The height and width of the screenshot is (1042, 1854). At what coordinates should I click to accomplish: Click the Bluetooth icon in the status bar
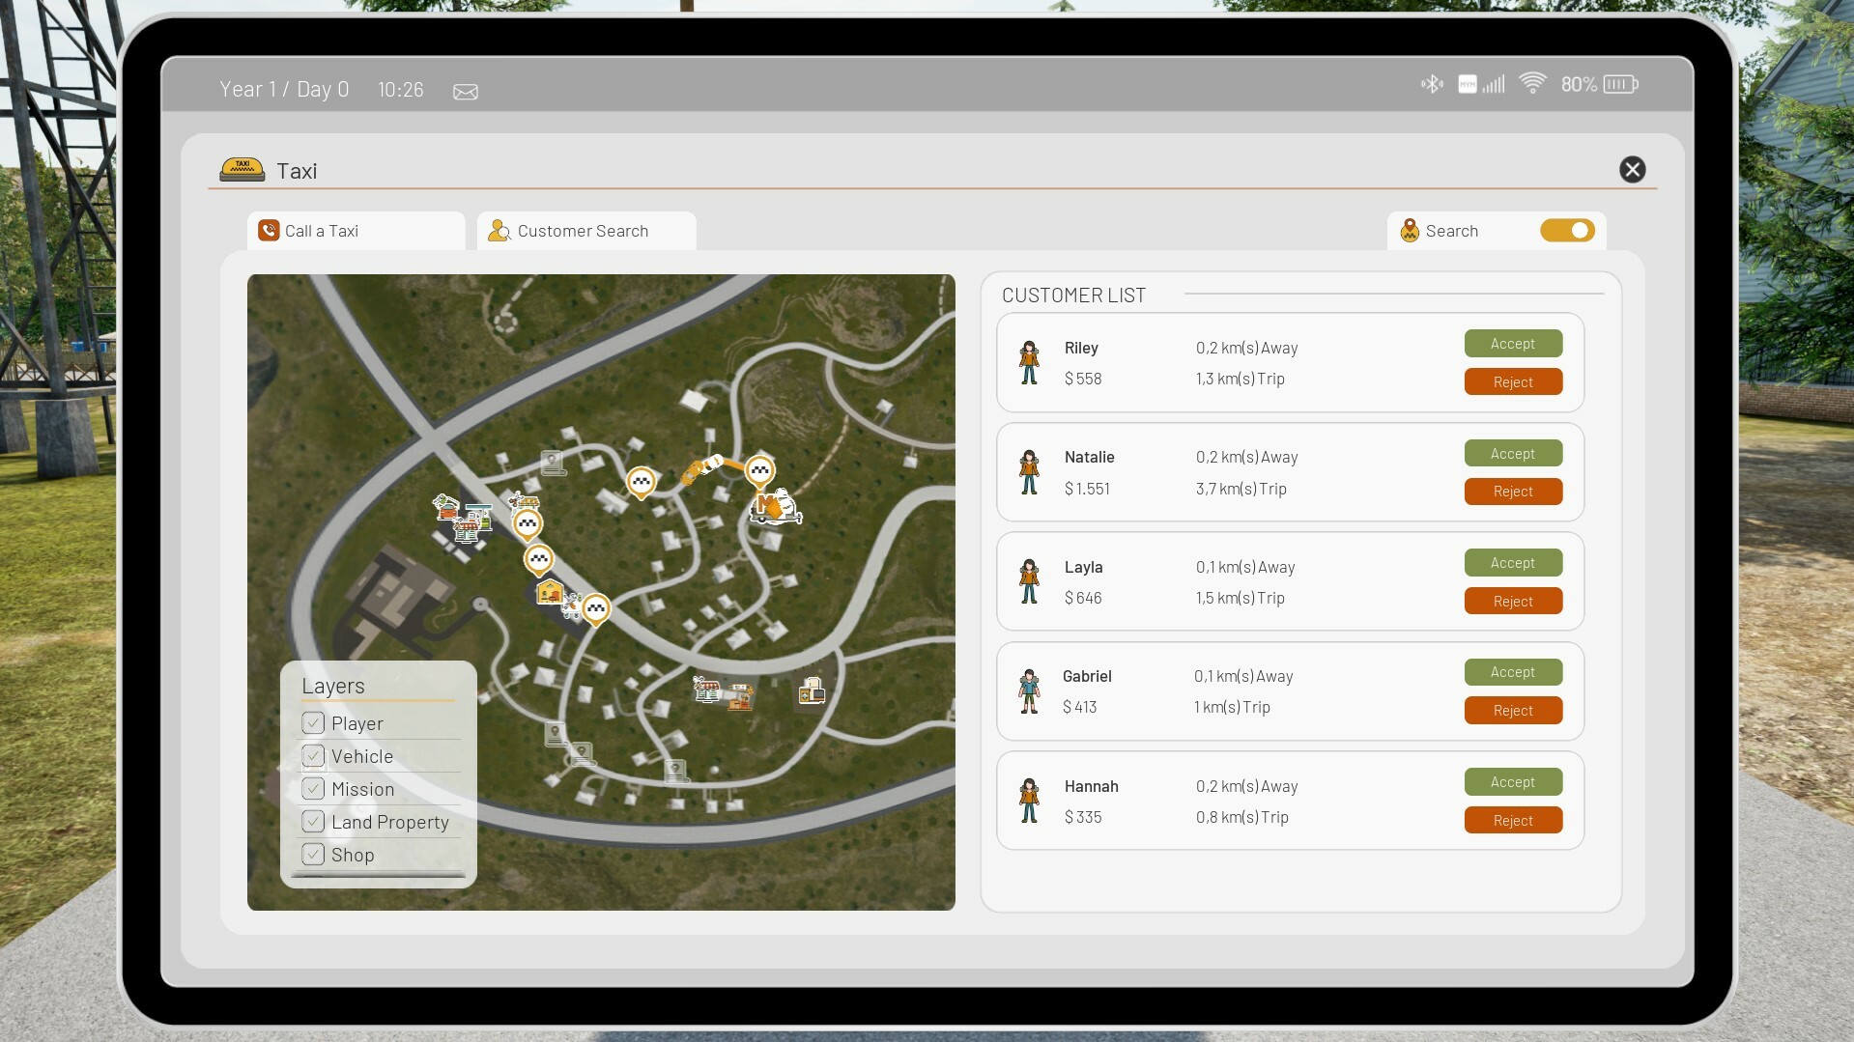pos(1431,84)
